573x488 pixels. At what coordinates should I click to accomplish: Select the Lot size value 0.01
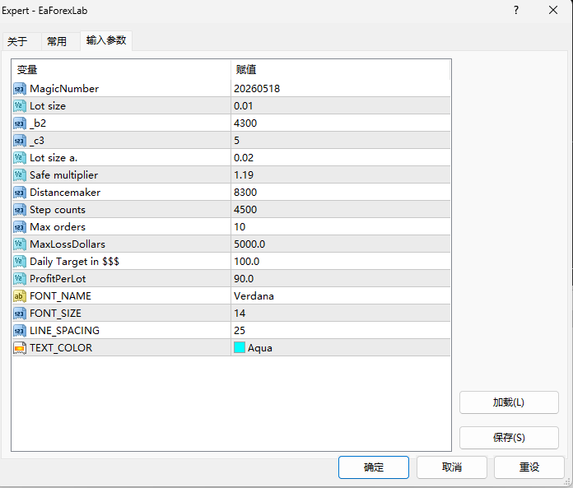pos(244,106)
